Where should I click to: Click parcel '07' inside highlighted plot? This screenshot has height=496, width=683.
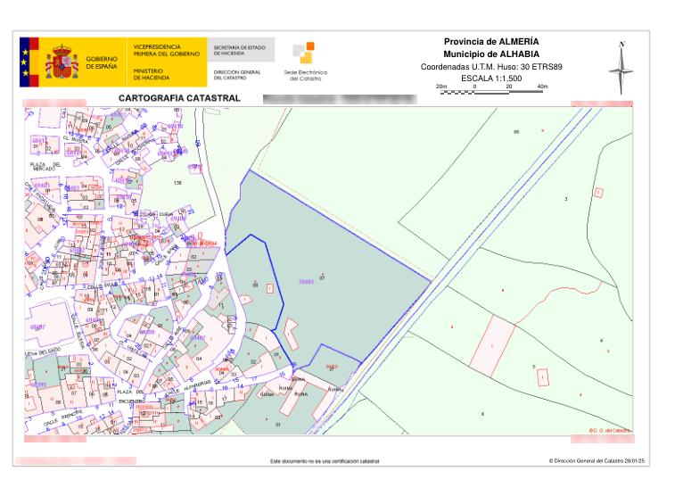click(x=323, y=277)
